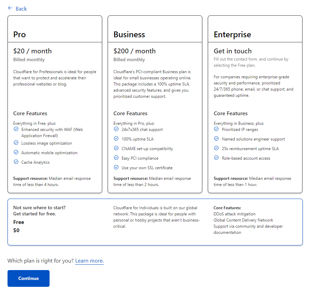Click Global Content Delivery Network text
This screenshot has width=311, height=294.
pos(243,220)
